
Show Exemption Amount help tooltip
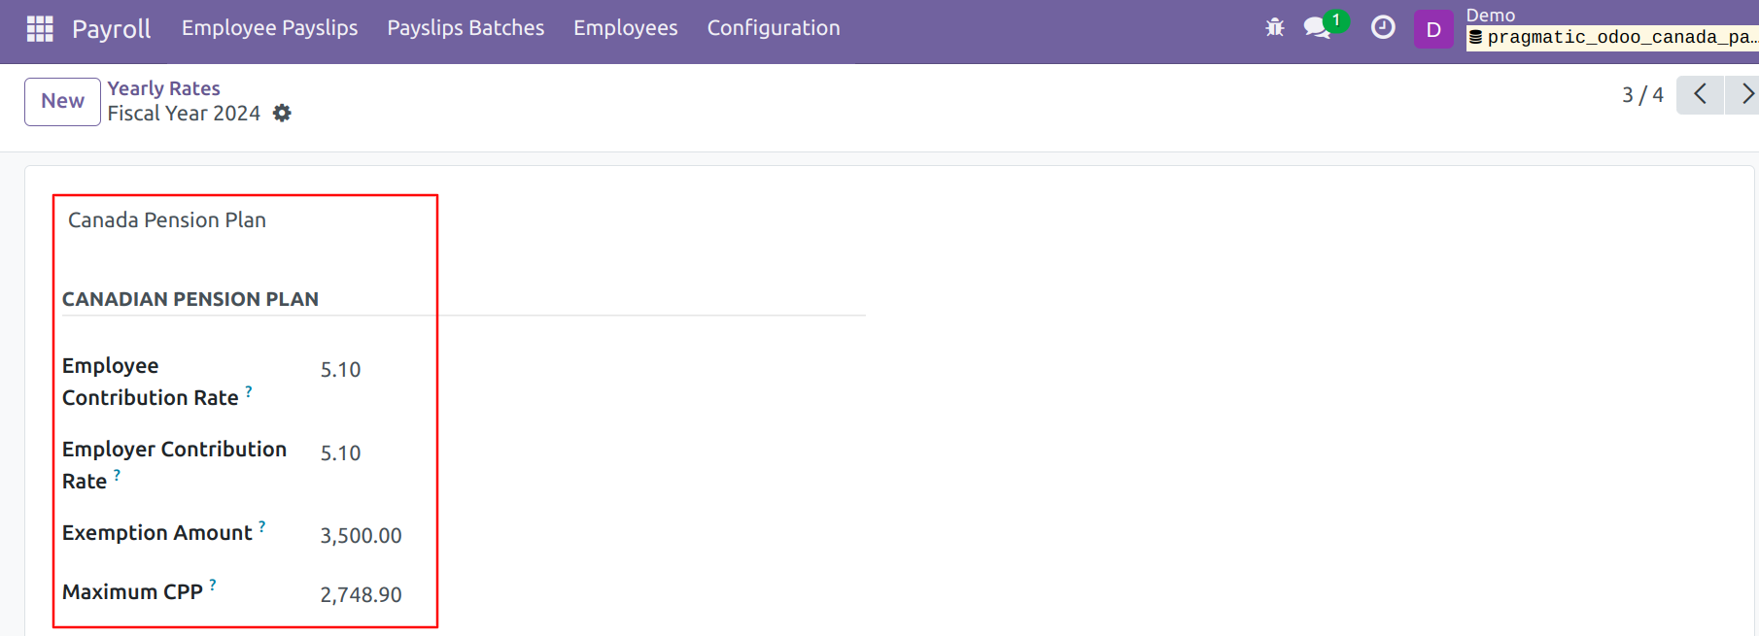[x=262, y=526]
